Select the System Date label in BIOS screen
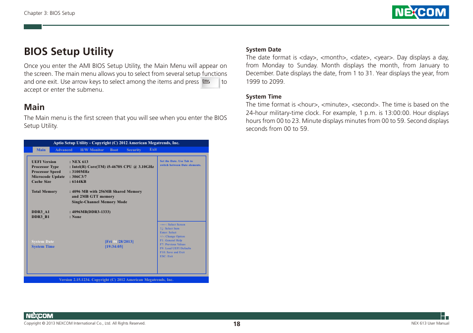 tap(43, 241)
